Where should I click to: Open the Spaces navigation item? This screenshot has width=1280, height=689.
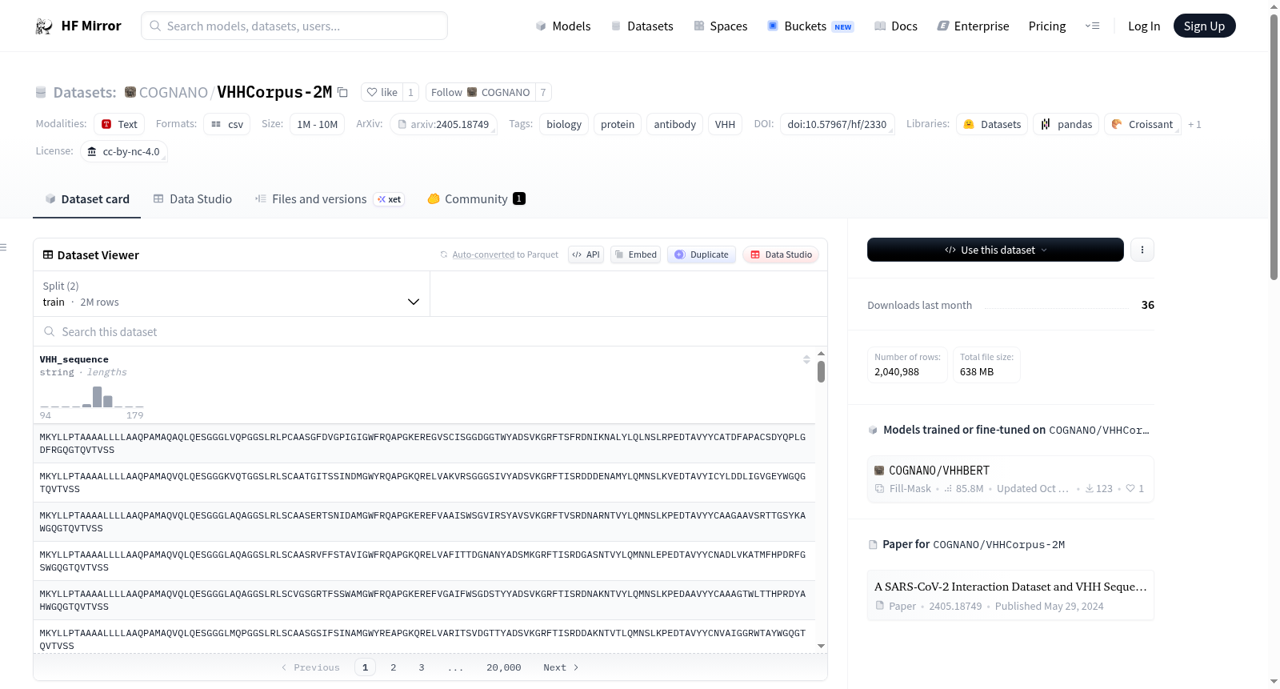720,26
